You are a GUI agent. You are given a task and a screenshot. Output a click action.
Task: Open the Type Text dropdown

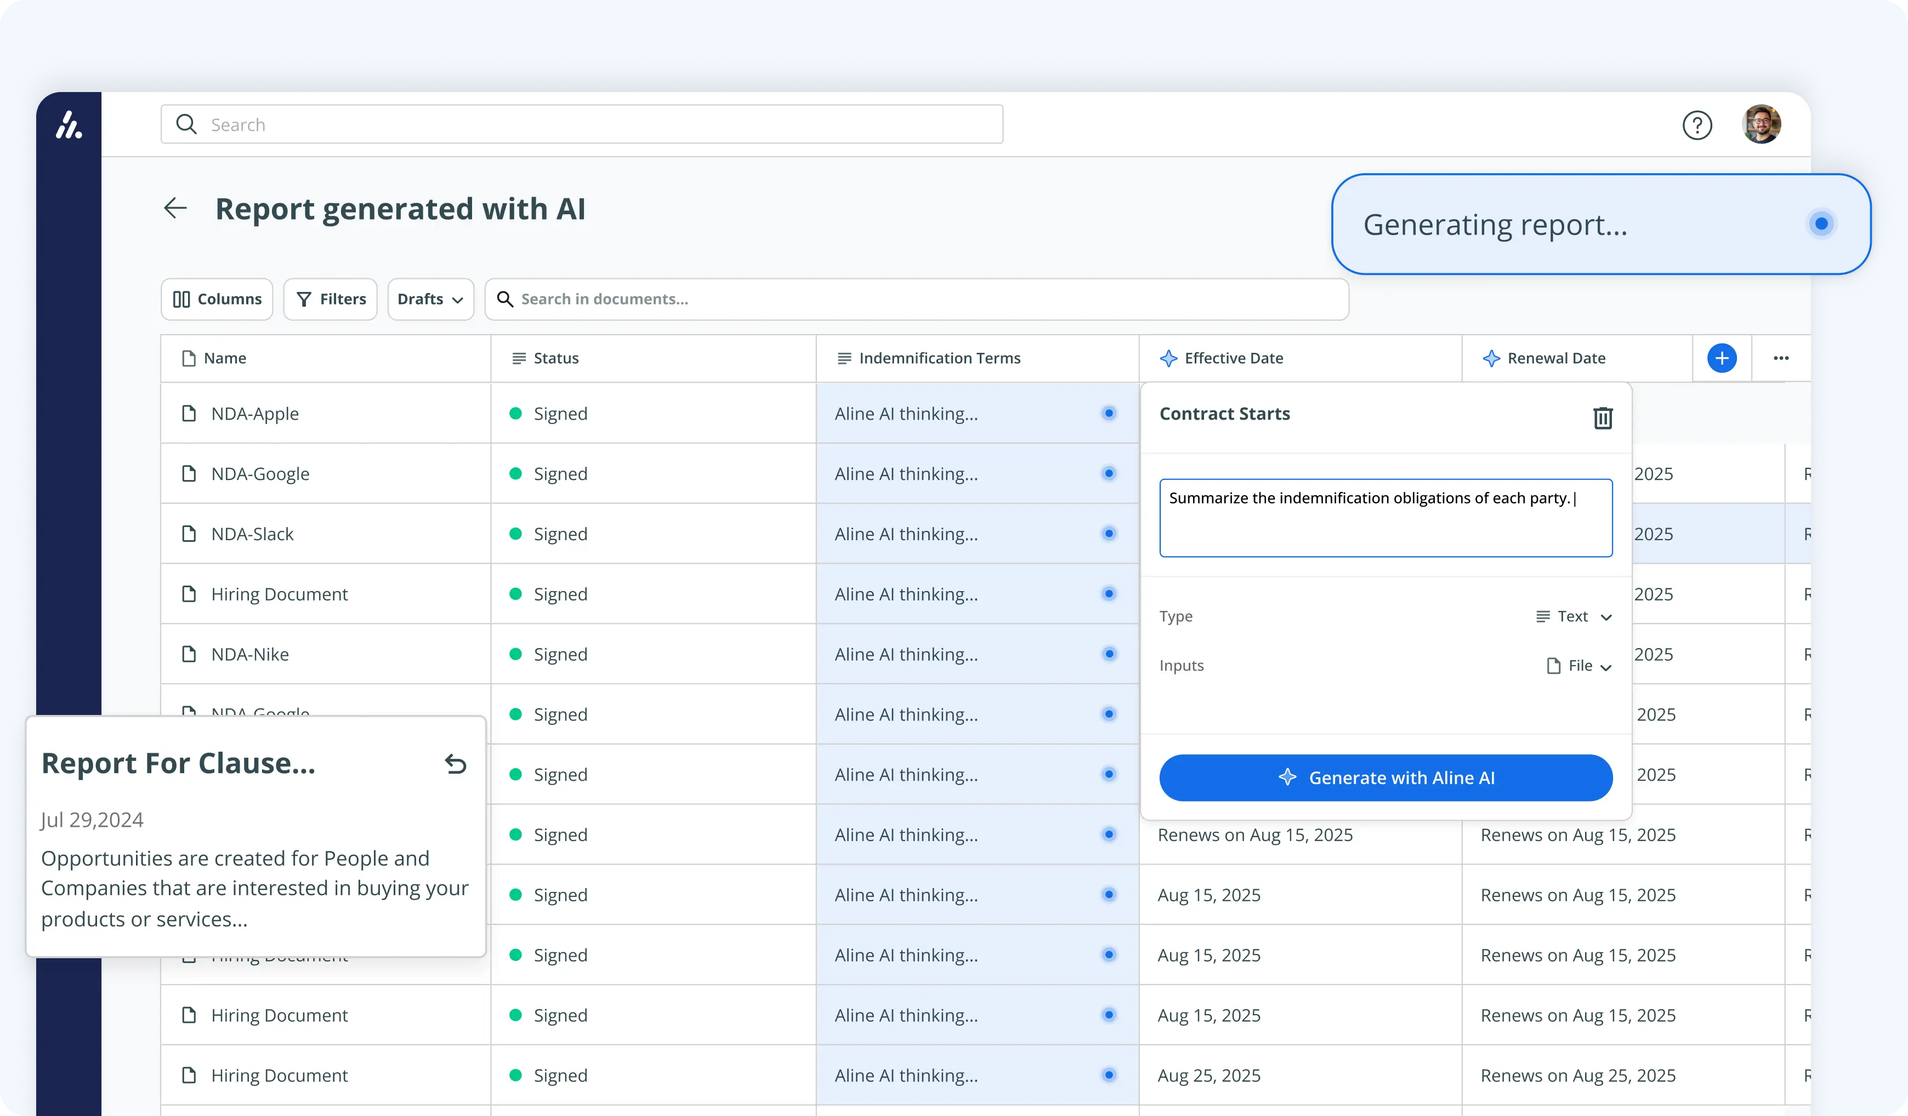tap(1574, 617)
